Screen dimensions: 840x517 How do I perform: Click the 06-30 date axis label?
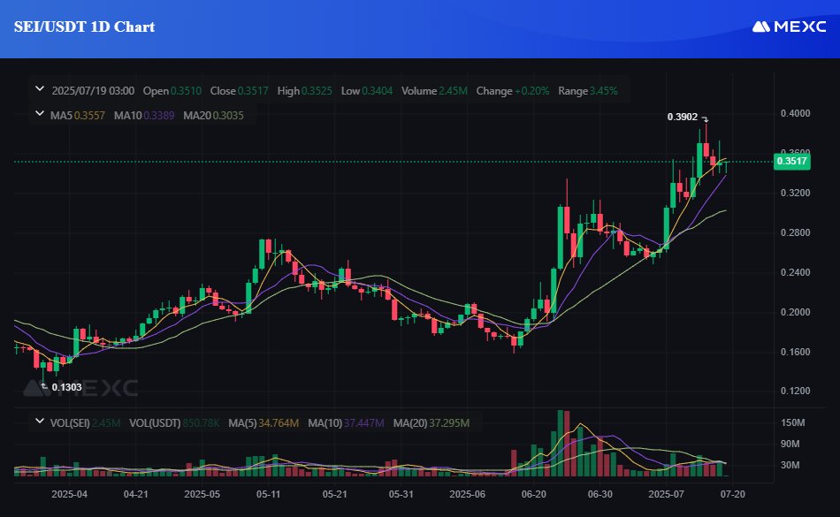600,494
